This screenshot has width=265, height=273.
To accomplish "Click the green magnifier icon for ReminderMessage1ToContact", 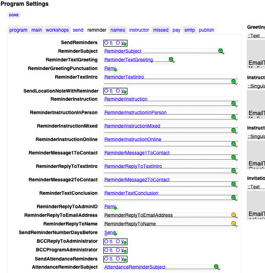I will tap(234, 157).
